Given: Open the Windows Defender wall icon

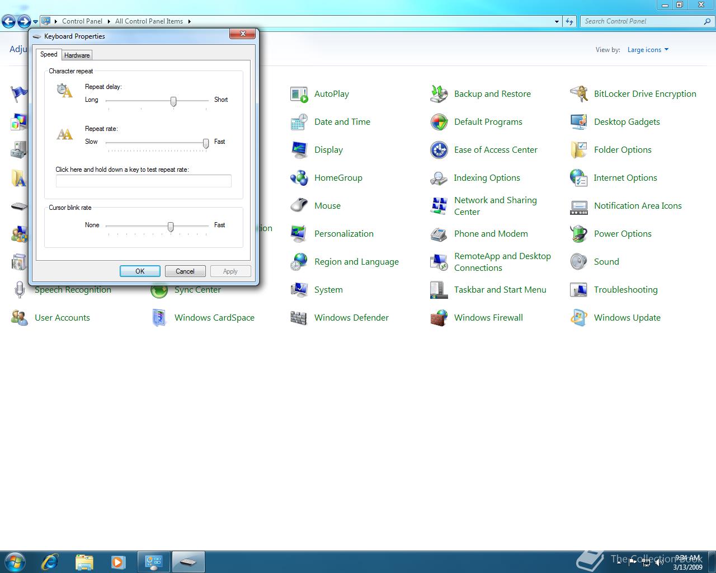Looking at the screenshot, I should pos(299,318).
